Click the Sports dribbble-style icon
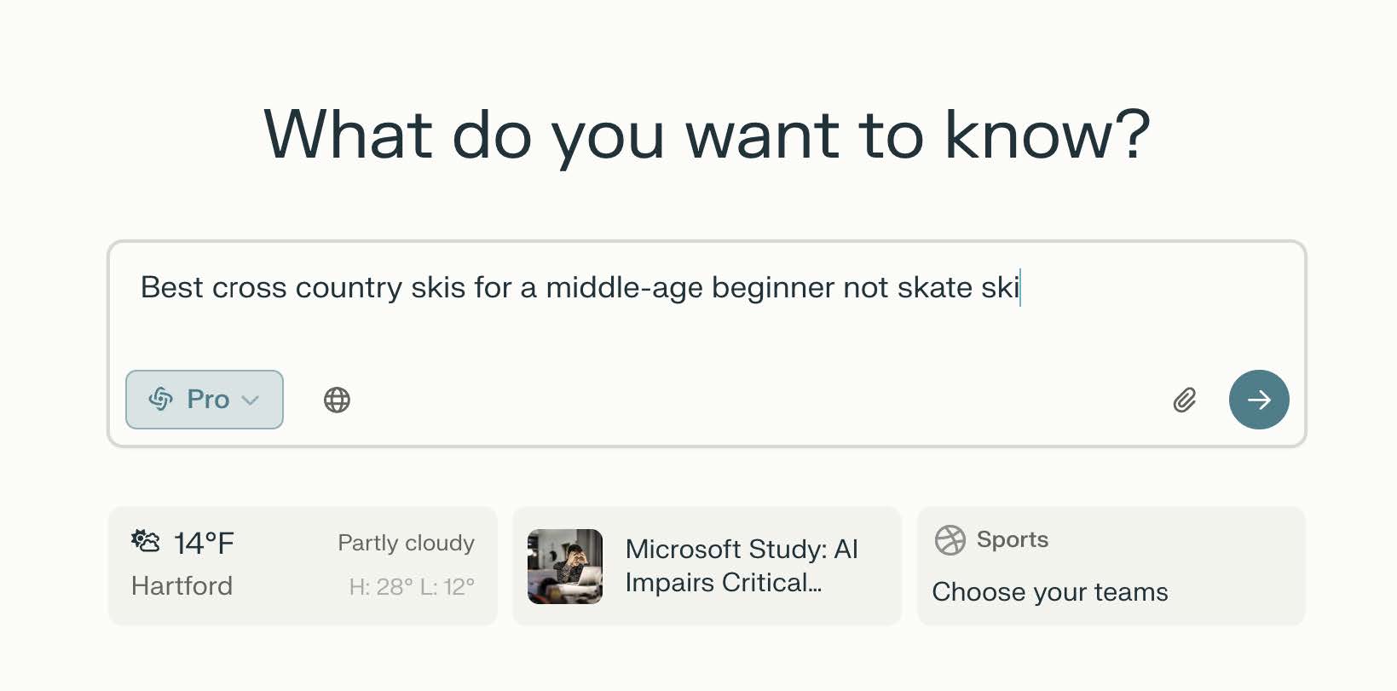The image size is (1397, 691). pos(950,539)
